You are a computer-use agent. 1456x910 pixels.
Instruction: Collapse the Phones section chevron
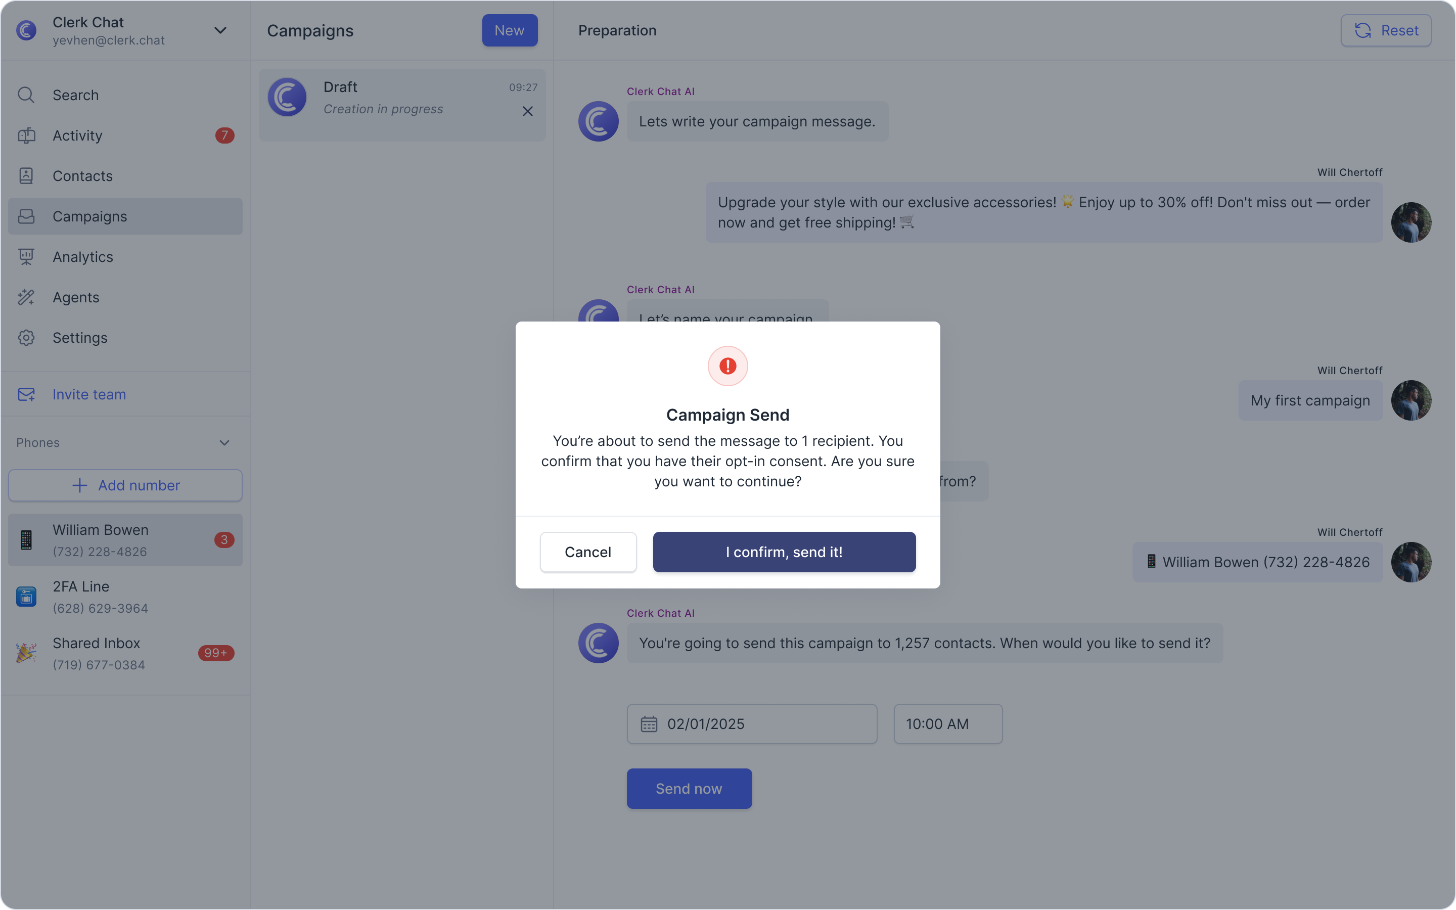tap(224, 443)
